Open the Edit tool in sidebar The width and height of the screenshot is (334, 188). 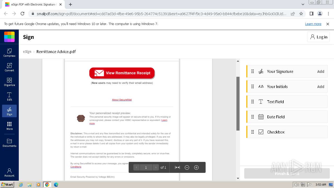pyautogui.click(x=9, y=96)
